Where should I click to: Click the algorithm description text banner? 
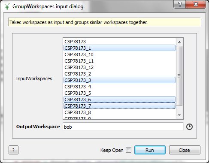click(x=104, y=22)
